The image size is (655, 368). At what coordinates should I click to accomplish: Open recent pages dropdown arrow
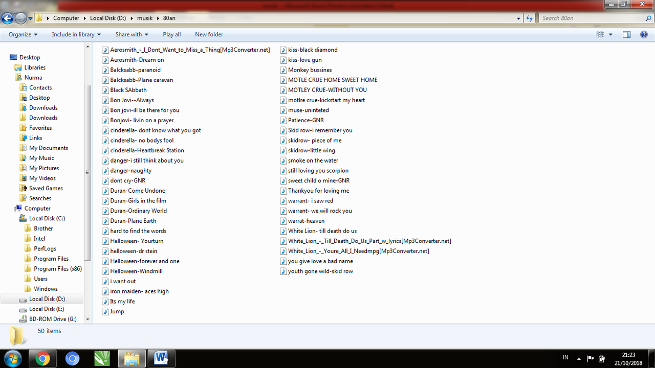pos(30,18)
